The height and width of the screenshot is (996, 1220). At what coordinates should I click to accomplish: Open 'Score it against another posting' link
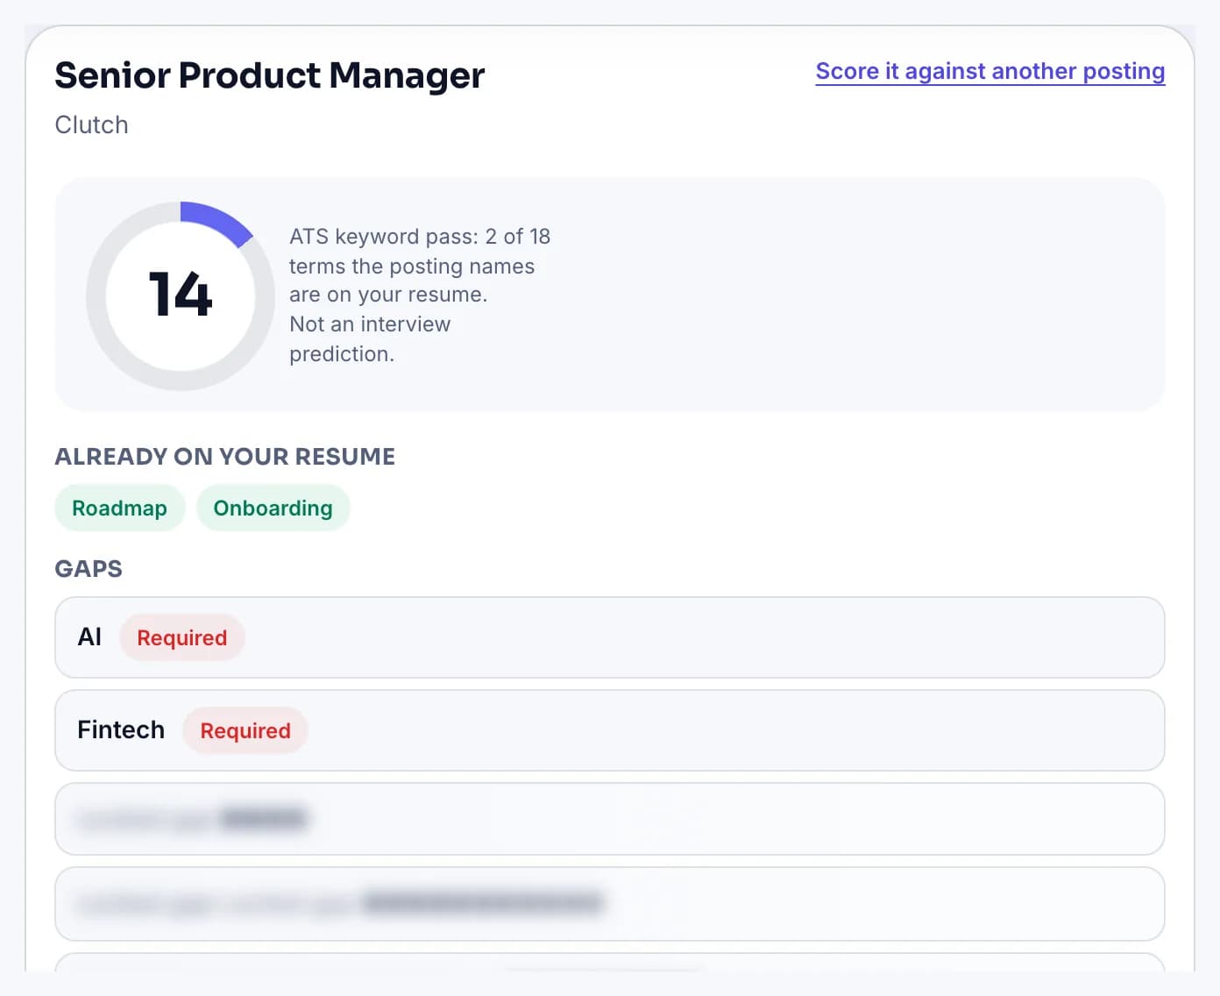click(990, 71)
